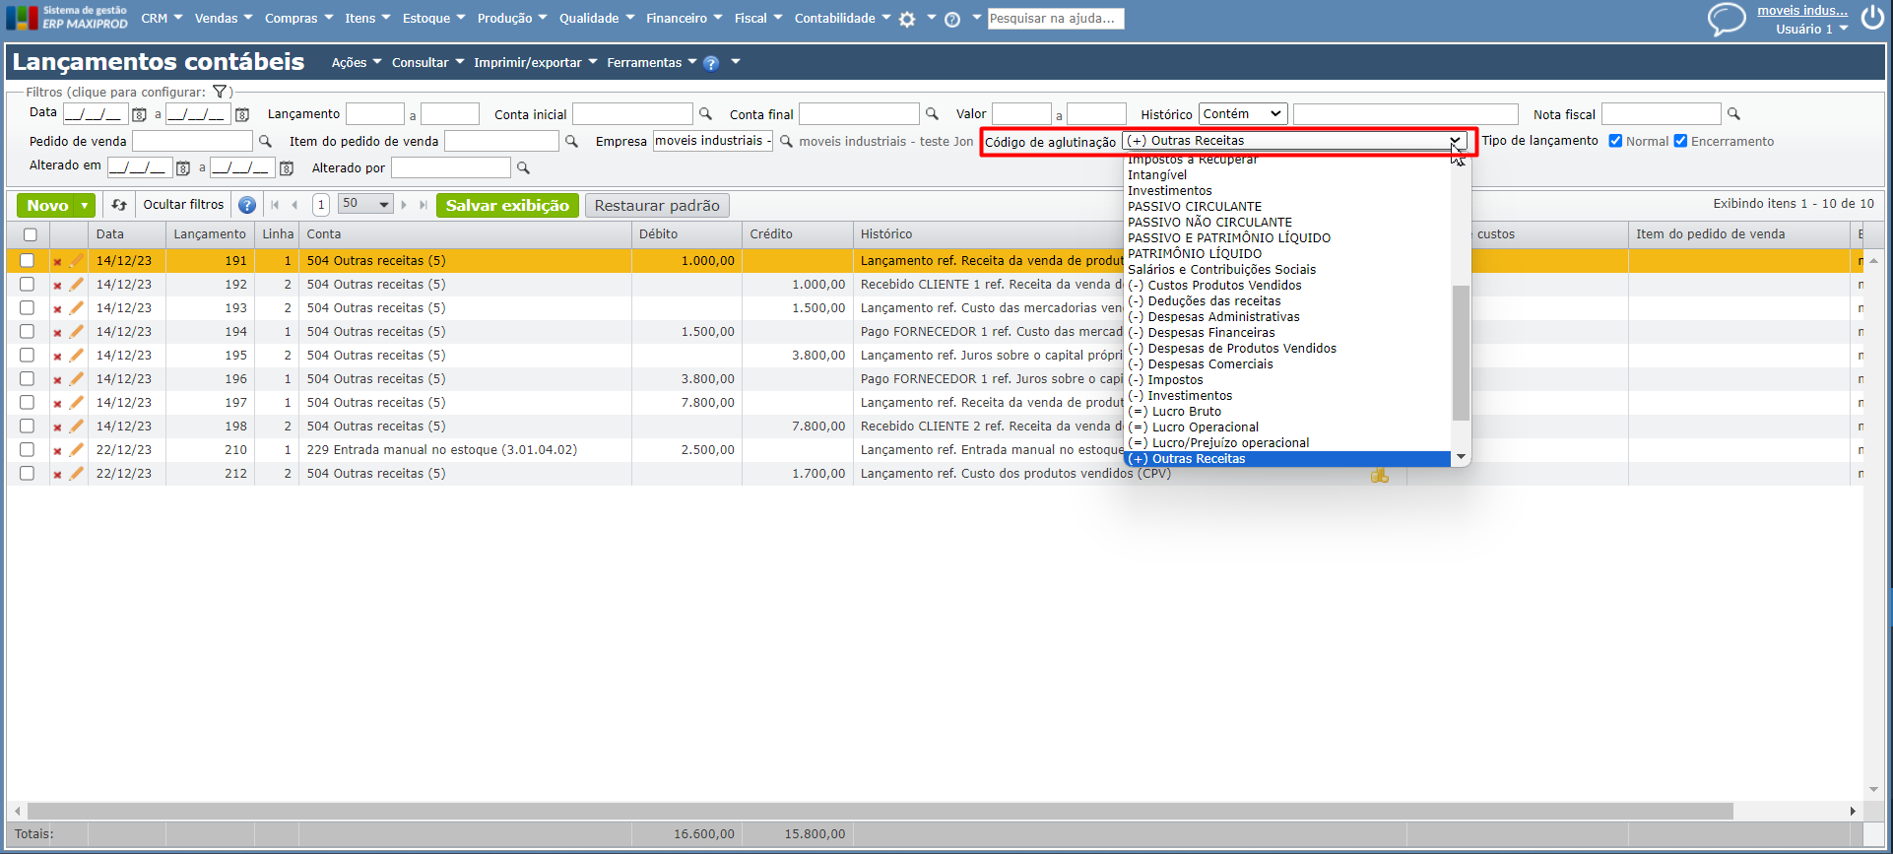The height and width of the screenshot is (854, 1893).
Task: Click the refresh list icon beside Novo
Action: 119,205
